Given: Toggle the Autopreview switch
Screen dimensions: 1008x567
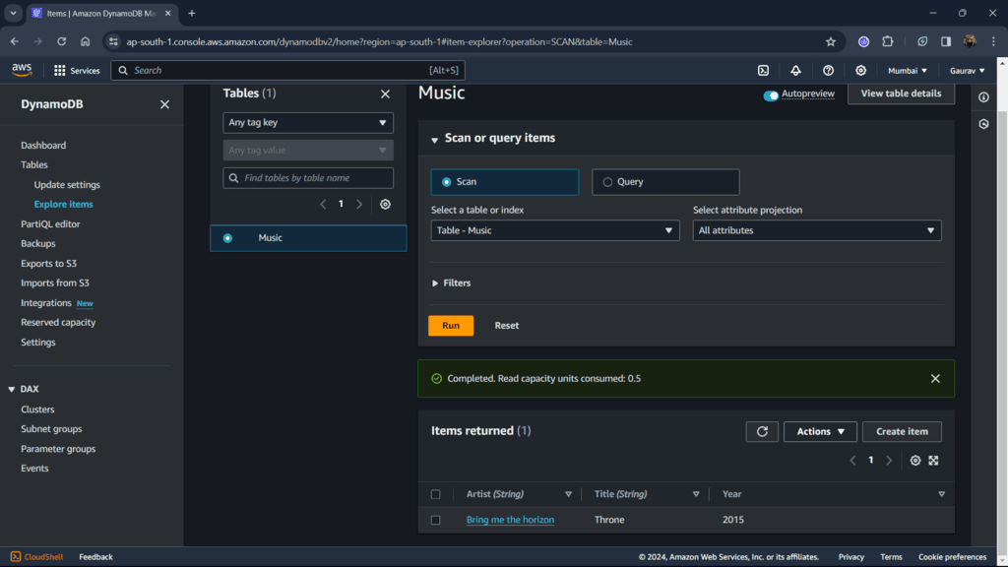Looking at the screenshot, I should tap(771, 95).
